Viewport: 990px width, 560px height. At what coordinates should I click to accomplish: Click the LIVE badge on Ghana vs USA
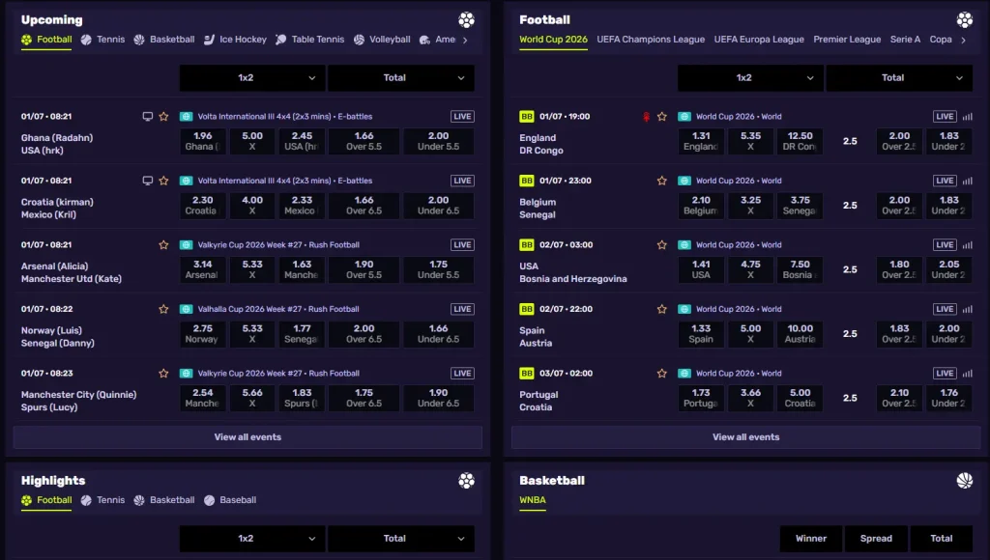(462, 117)
